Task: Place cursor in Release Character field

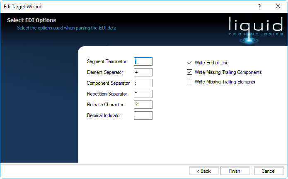Action: tap(143, 105)
